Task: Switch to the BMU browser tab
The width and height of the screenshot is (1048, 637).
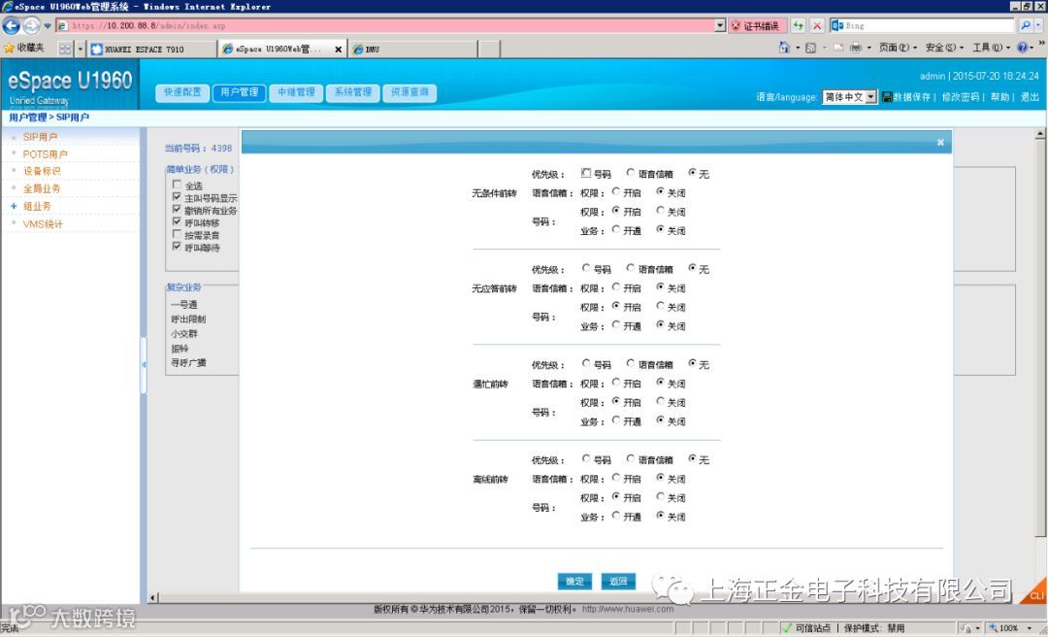Action: 413,50
